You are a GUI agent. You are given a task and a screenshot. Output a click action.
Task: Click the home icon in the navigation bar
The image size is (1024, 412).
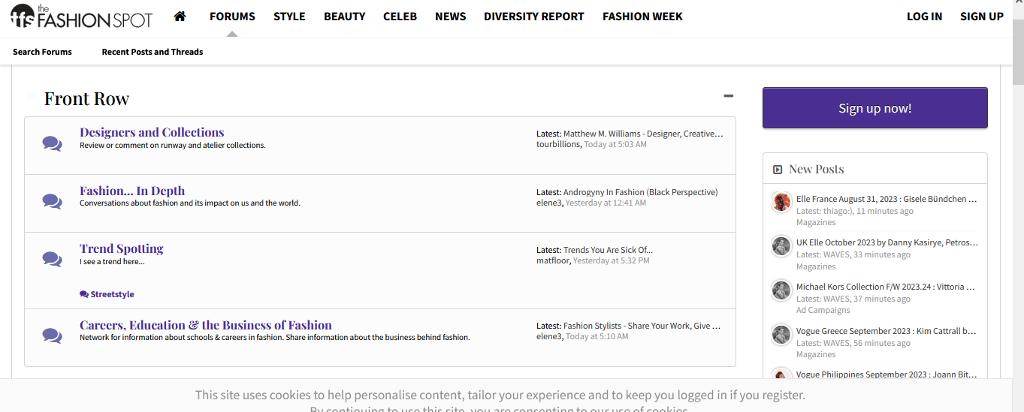[180, 17]
